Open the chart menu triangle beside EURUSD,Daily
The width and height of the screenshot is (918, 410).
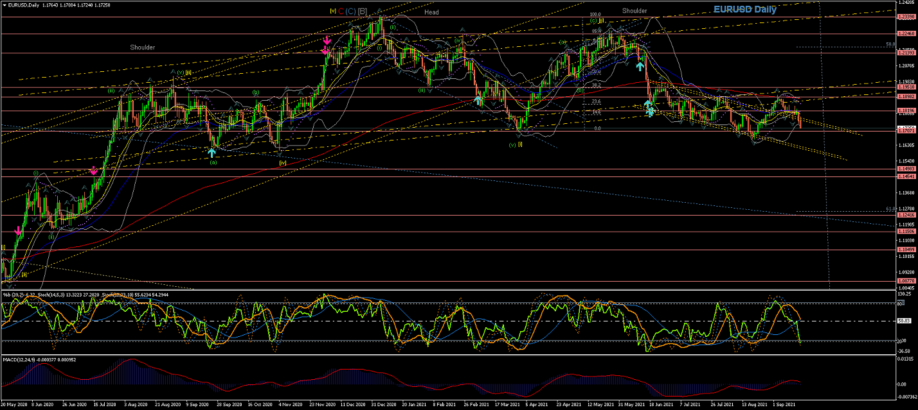pyautogui.click(x=4, y=5)
